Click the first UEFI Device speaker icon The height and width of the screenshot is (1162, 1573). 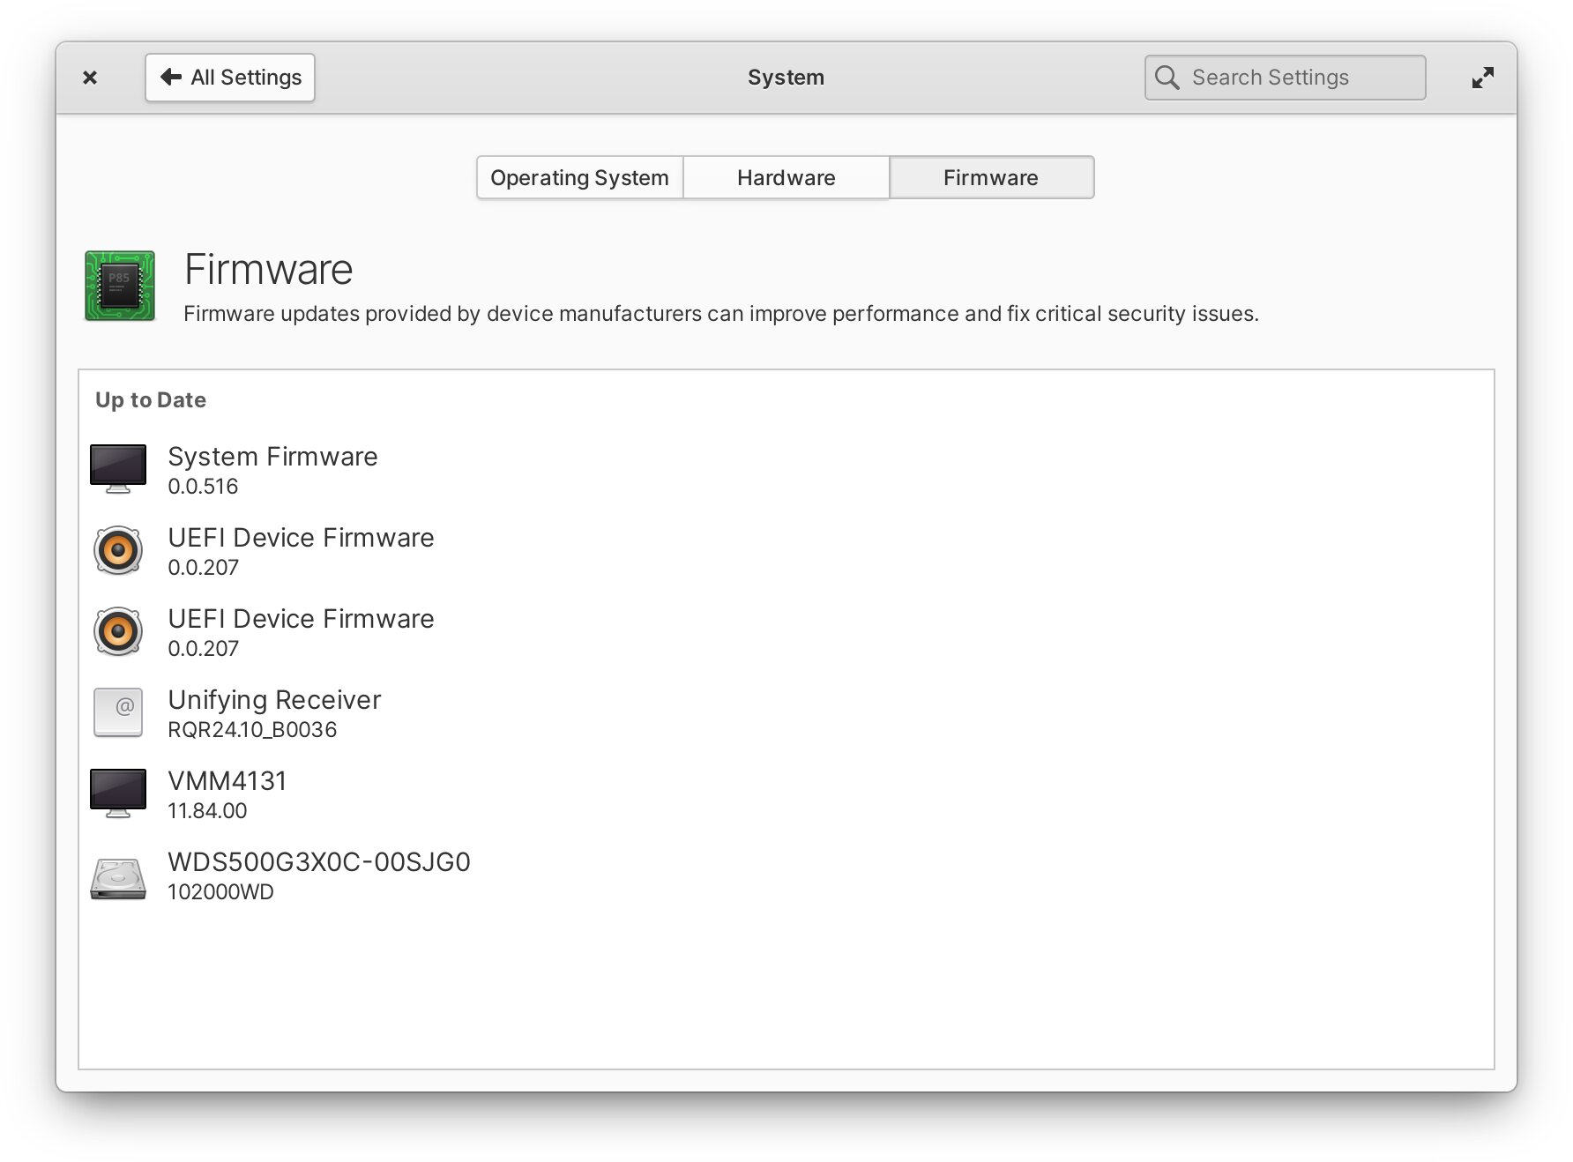tap(118, 550)
